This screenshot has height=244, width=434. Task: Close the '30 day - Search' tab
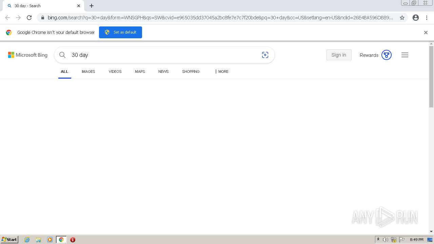tap(79, 6)
